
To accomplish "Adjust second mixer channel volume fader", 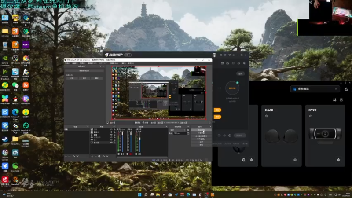I will [x=131, y=142].
